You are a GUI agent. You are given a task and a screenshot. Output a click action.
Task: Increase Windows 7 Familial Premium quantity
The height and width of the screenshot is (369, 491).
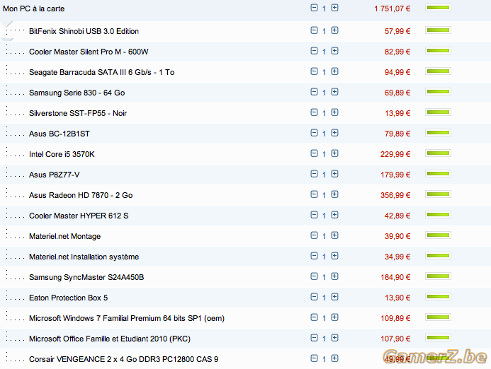pos(334,317)
